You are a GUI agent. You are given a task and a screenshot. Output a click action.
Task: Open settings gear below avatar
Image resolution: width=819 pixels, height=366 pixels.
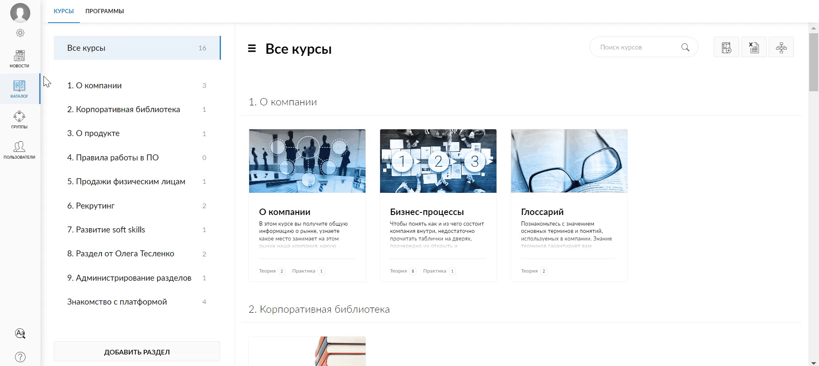20,33
